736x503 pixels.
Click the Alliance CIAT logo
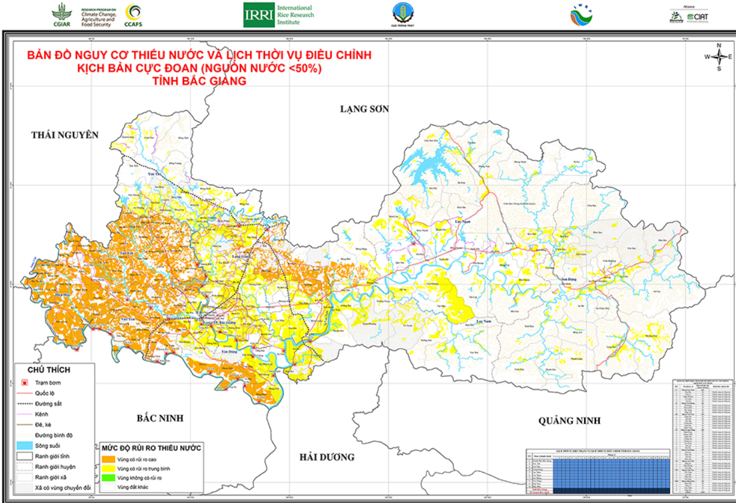coord(689,16)
